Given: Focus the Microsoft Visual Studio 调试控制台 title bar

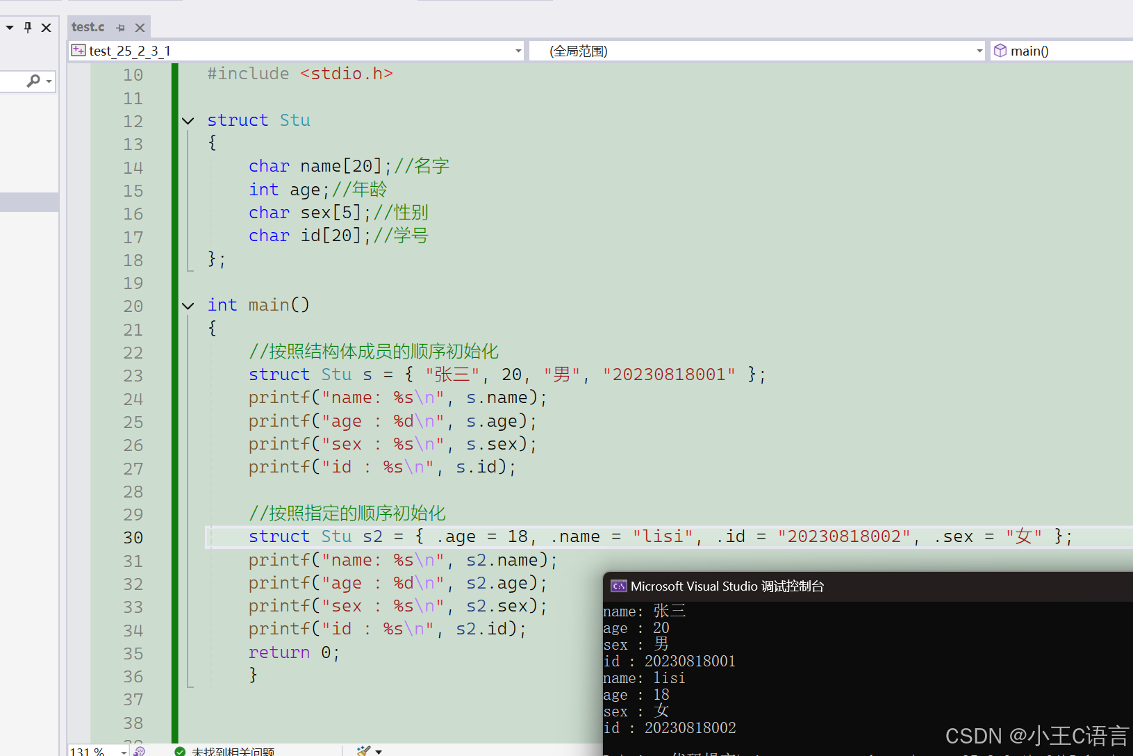Looking at the screenshot, I should pyautogui.click(x=868, y=586).
